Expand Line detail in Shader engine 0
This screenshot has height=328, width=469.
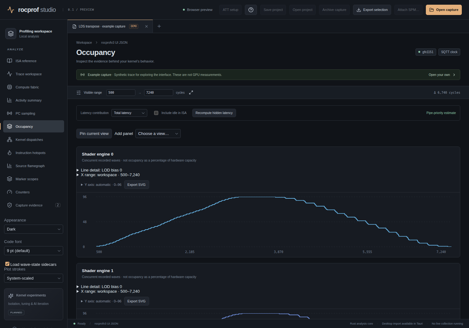point(99,170)
